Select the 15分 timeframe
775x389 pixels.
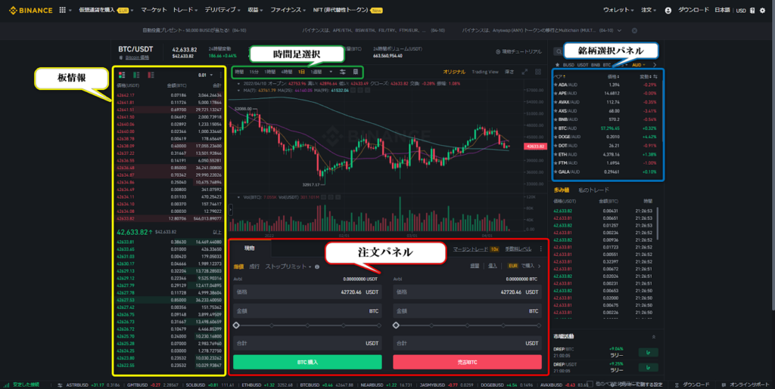(254, 72)
